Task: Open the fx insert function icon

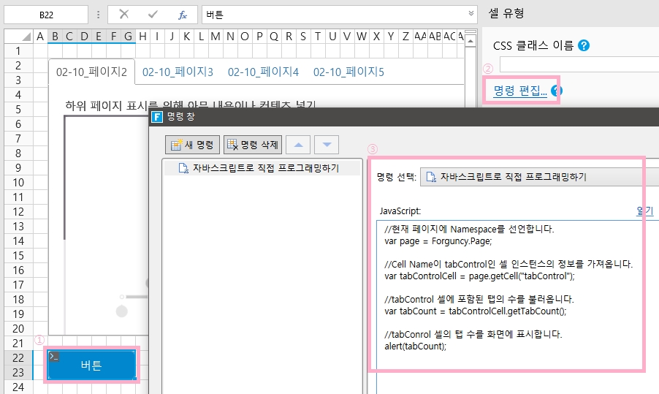Action: (183, 14)
